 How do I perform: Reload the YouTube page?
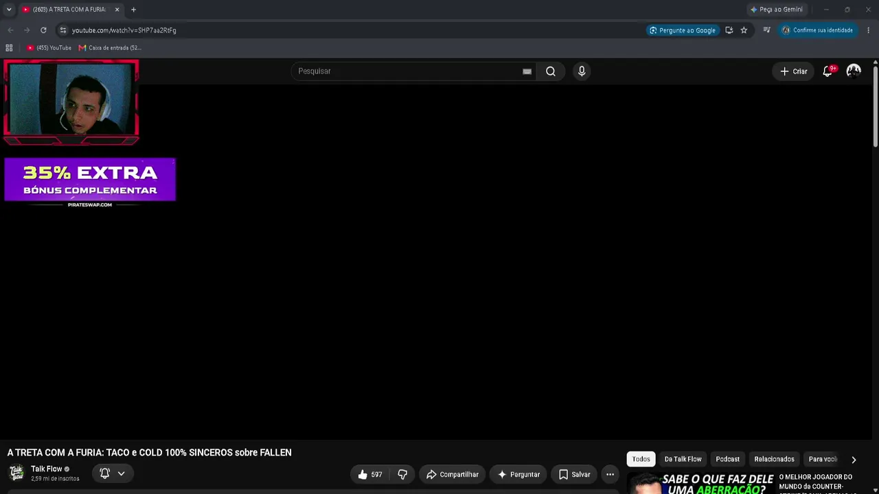click(43, 30)
